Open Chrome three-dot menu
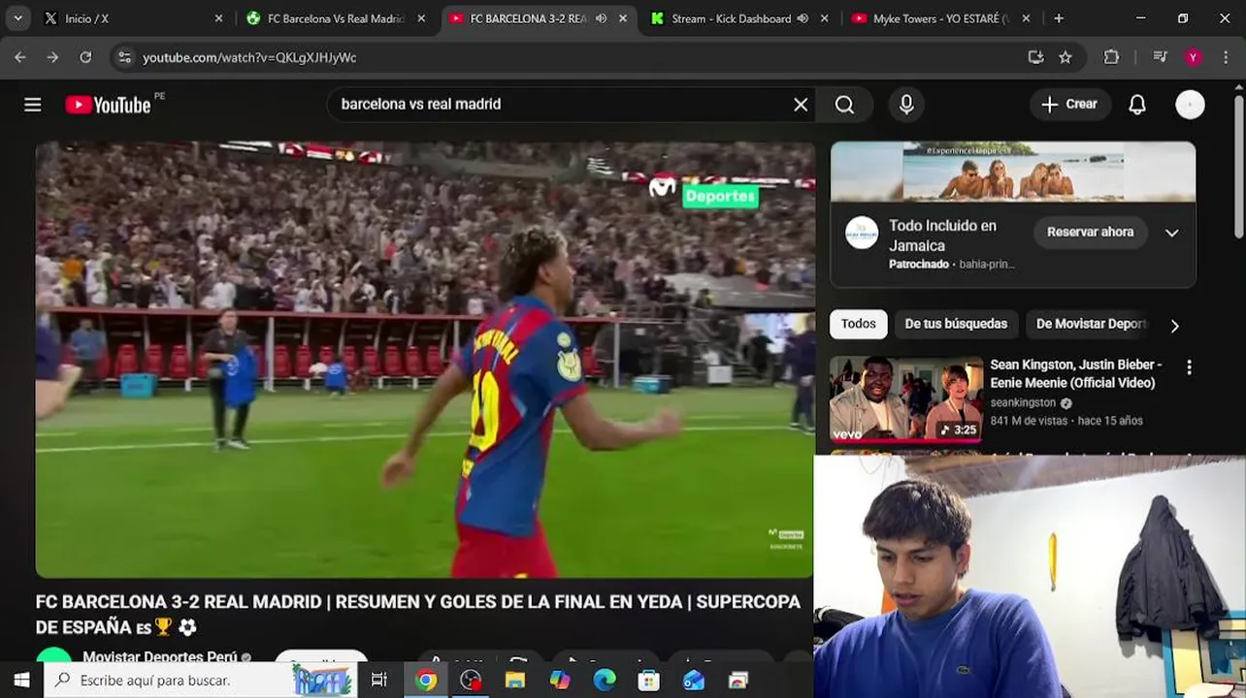 point(1226,57)
